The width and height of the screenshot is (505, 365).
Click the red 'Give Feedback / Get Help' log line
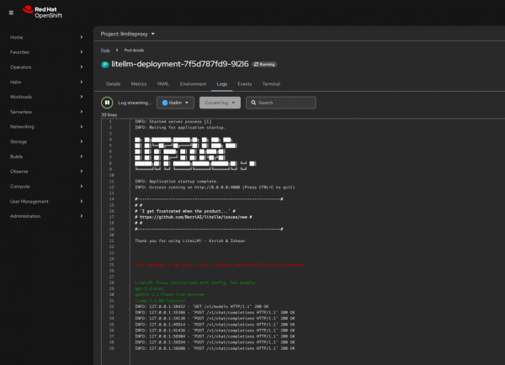pos(220,265)
